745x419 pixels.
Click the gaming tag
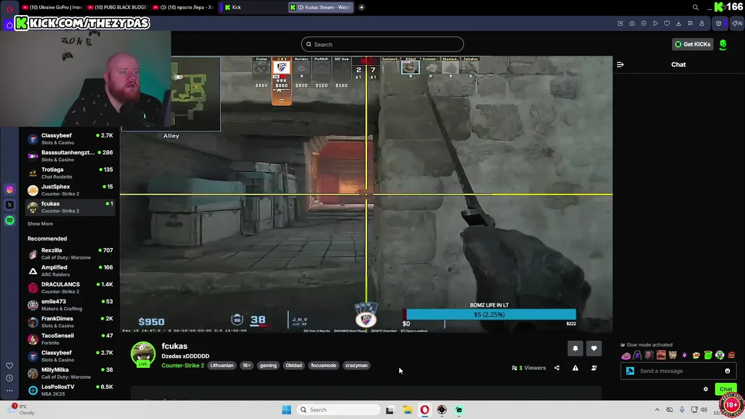268,365
